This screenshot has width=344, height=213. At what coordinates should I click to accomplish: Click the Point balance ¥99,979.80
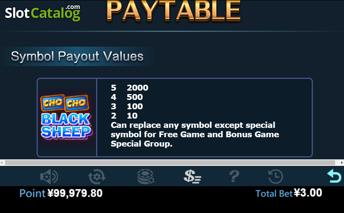tap(61, 193)
